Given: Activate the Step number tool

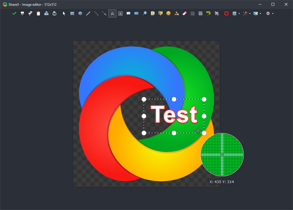Looking at the screenshot, I should tap(136, 13).
